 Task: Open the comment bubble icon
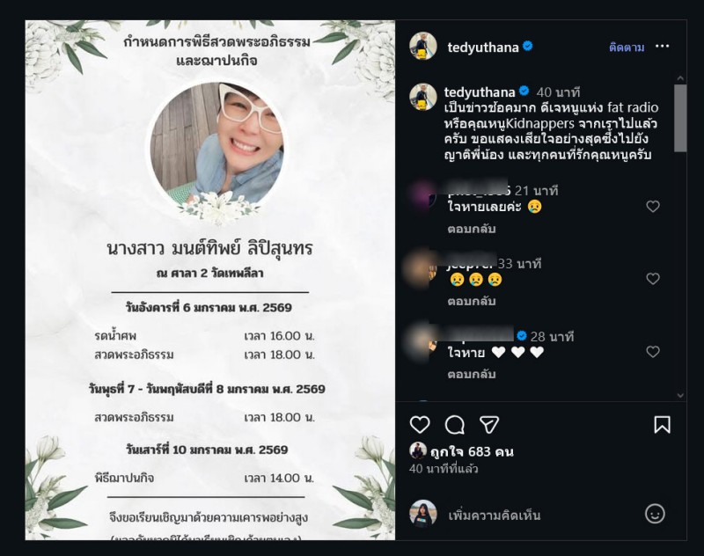pyautogui.click(x=454, y=425)
